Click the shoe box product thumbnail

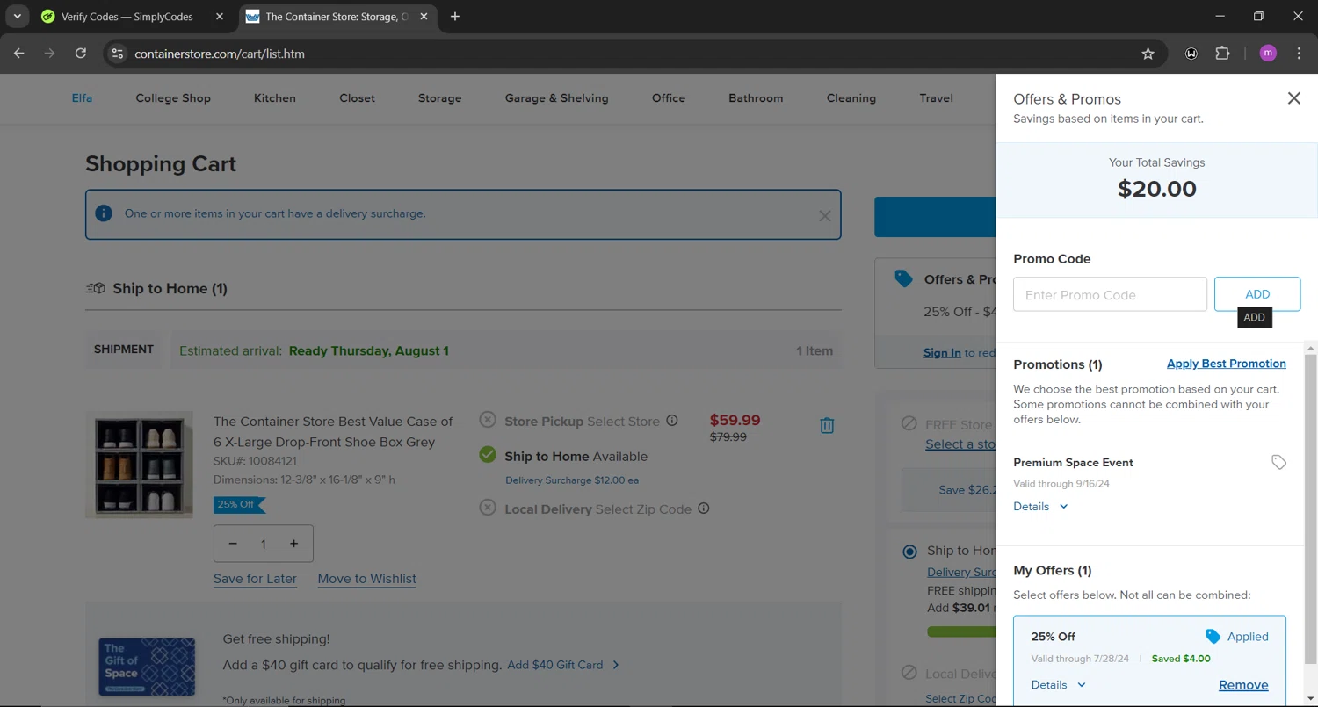tap(139, 465)
